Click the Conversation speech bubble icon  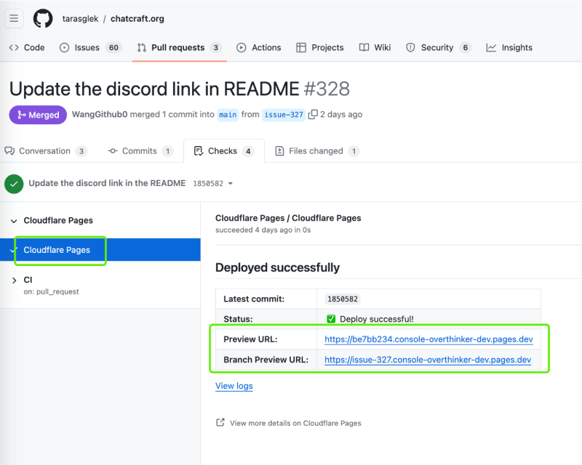tap(9, 151)
